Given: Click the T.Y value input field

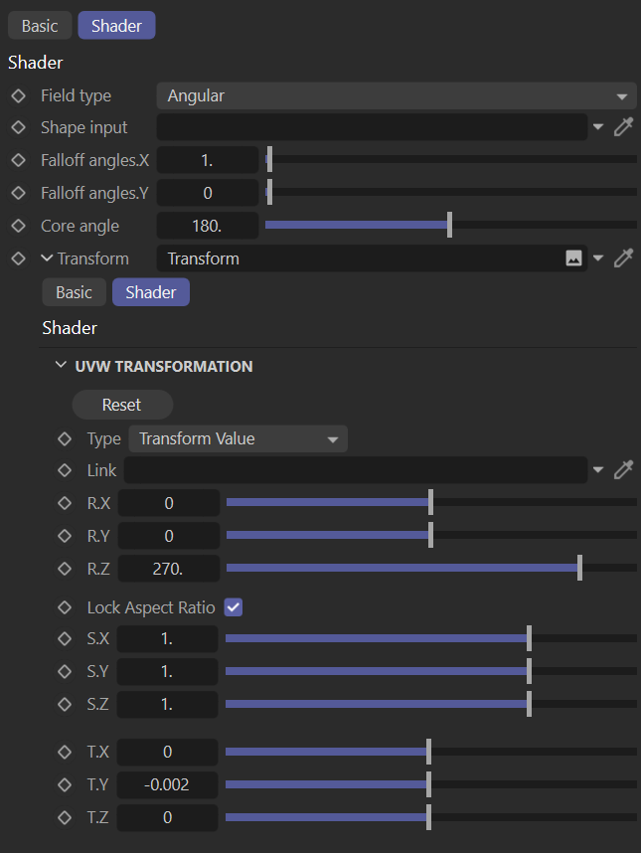Looking at the screenshot, I should pyautogui.click(x=167, y=785).
